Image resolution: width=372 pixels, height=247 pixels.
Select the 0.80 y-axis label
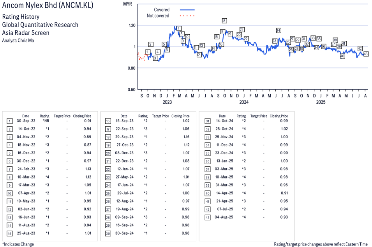coord(132,68)
